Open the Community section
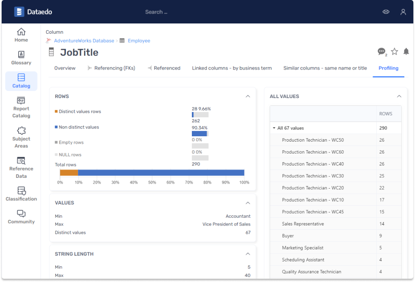Image resolution: width=415 pixels, height=282 pixels. pyautogui.click(x=21, y=218)
